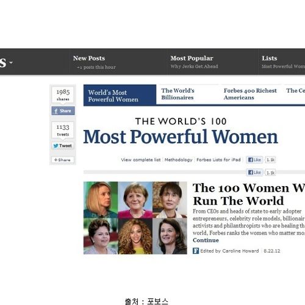305x305 pixels.
Task: Like via the upper Facebook Like button
Action: 254,160
